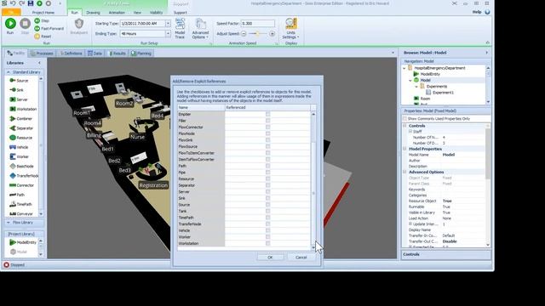Open the Advanced Options dropdown

[200, 28]
